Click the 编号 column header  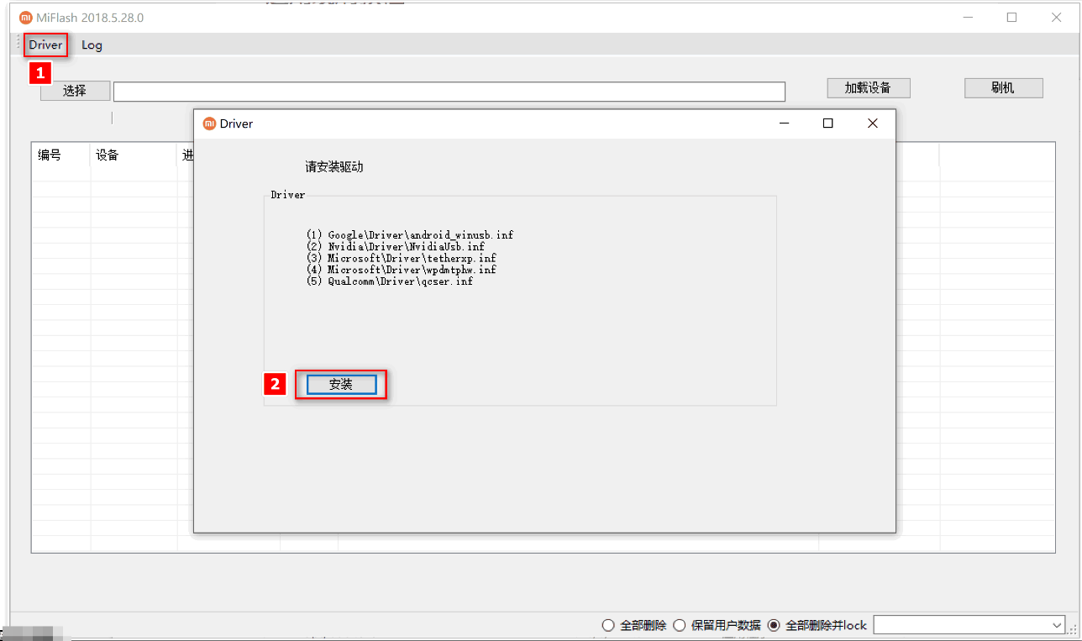[60, 155]
